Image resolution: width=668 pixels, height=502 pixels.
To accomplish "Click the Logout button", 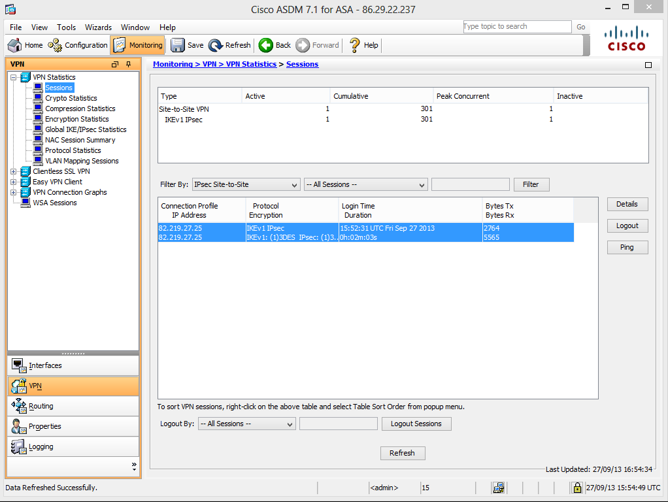I will (627, 226).
